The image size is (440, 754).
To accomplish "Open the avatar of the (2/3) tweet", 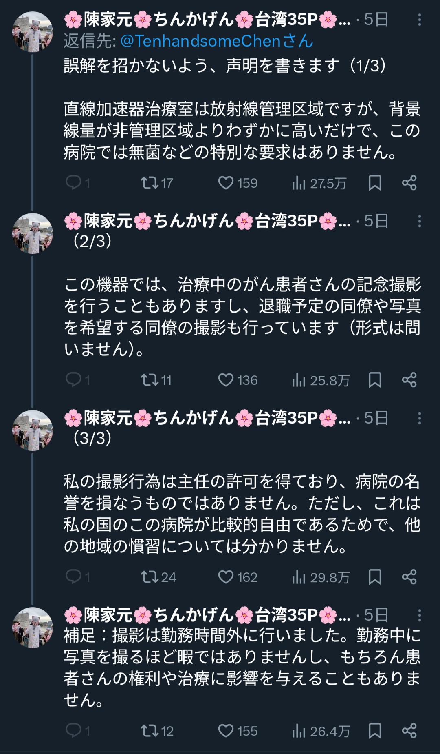I will coord(33,233).
